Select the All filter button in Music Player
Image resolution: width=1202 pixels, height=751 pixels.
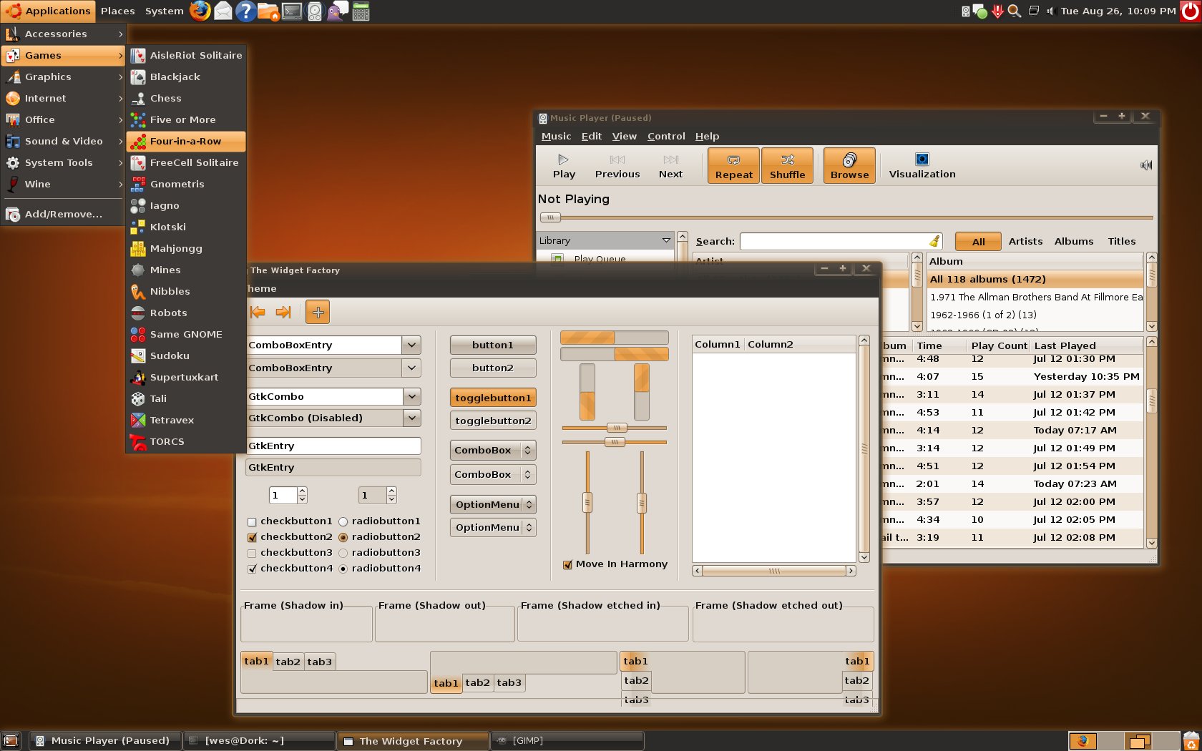[978, 242]
